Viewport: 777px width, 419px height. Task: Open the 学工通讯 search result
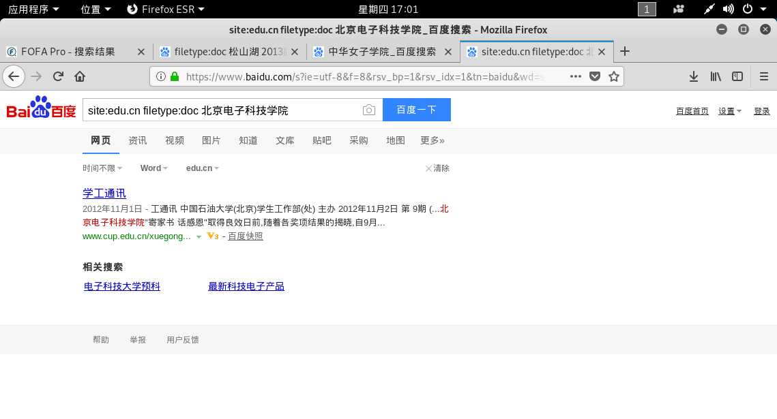[104, 193]
